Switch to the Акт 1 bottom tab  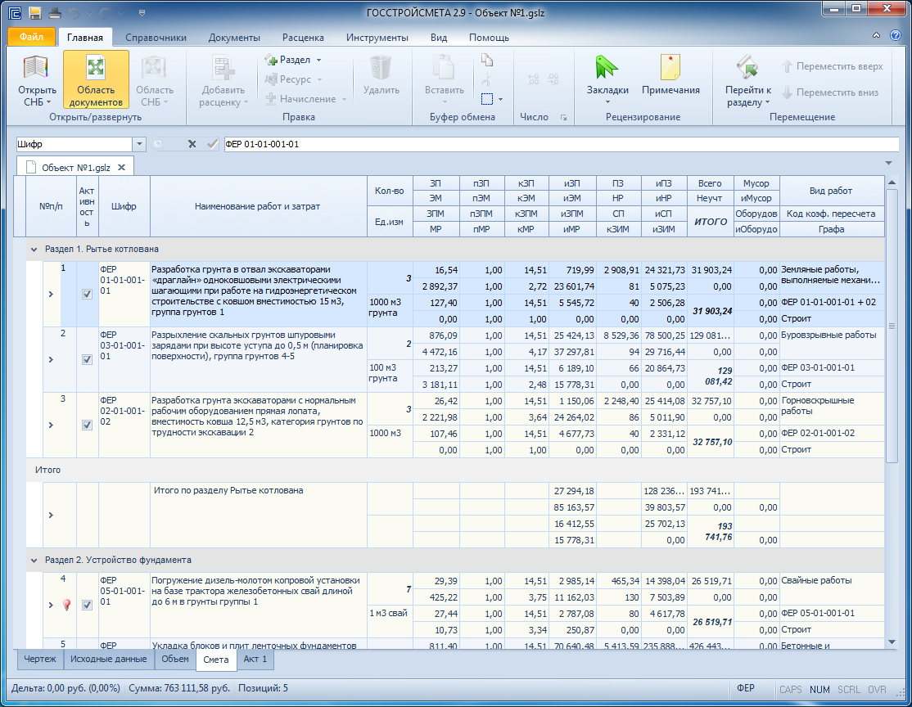[255, 660]
